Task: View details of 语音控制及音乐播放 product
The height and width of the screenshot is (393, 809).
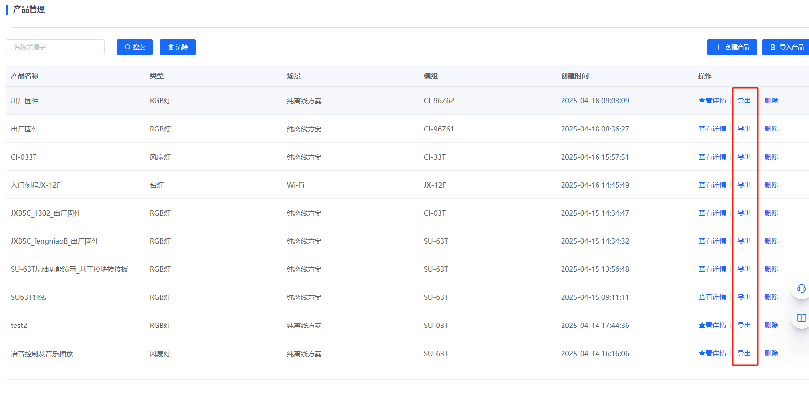Action: [x=712, y=353]
